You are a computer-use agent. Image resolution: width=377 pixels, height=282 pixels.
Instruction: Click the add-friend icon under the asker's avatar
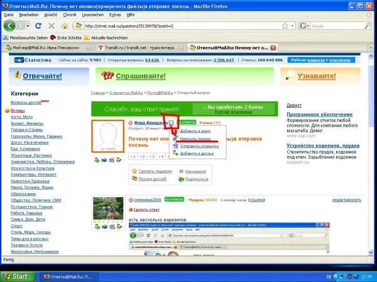pyautogui.click(x=97, y=160)
